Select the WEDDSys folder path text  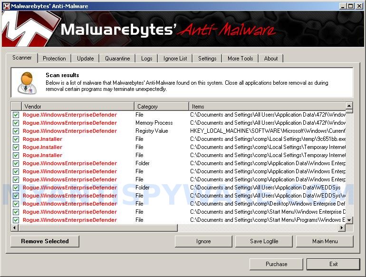click(x=265, y=188)
